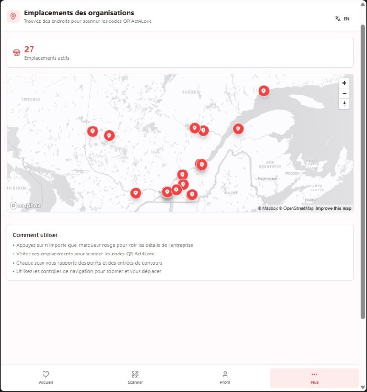Go to the Profil tab
This screenshot has height=392, width=367.
click(x=225, y=378)
